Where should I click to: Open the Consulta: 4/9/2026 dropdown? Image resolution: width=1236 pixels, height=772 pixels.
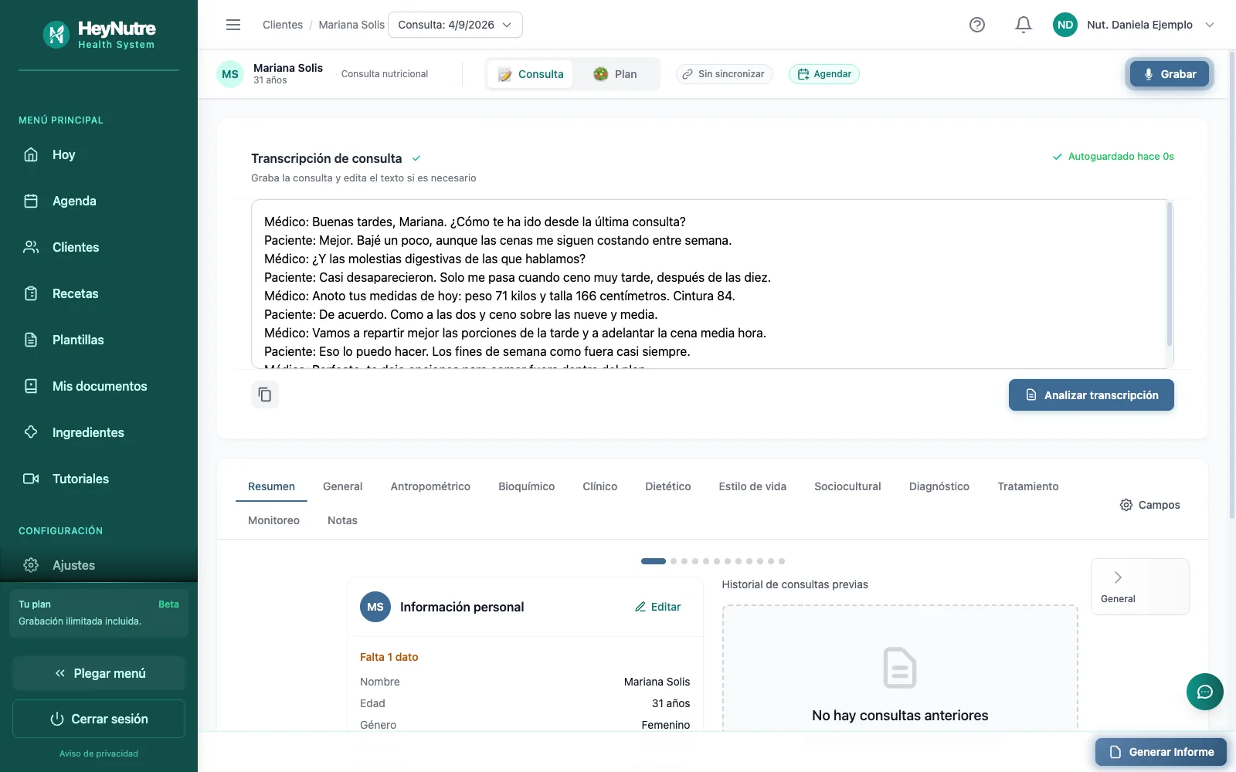point(455,25)
